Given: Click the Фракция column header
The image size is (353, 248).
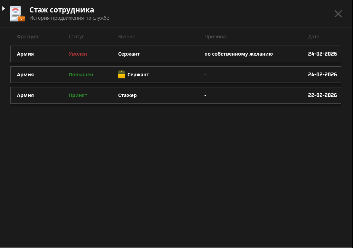Looking at the screenshot, I should [27, 37].
